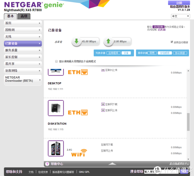Click the 45.00 Mbps download value
Screen dimensions: 194x176
coord(89,41)
